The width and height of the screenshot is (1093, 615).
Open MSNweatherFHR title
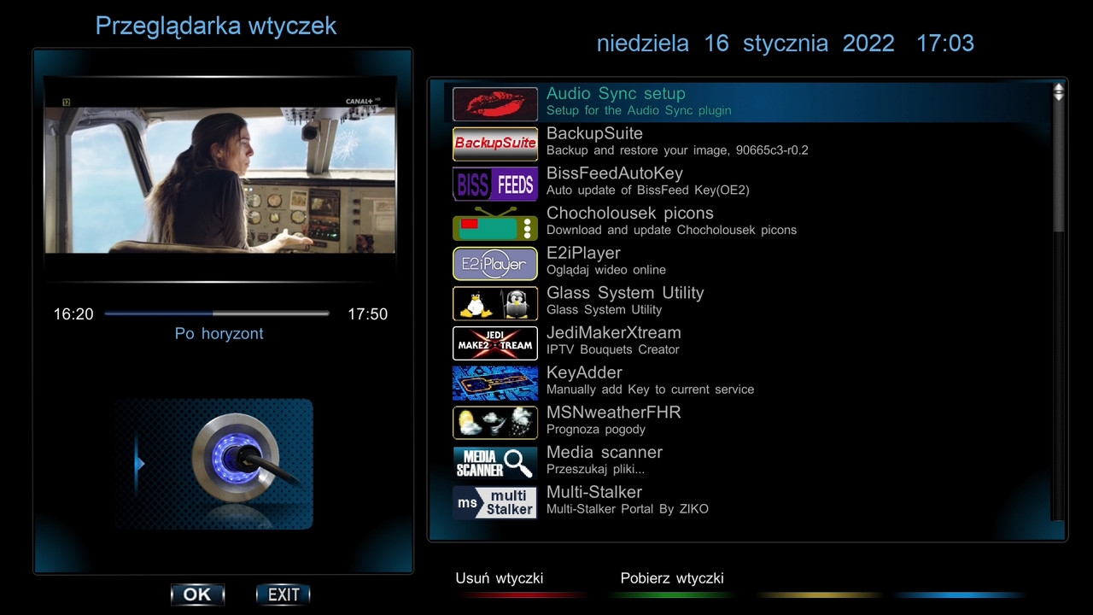(x=613, y=413)
